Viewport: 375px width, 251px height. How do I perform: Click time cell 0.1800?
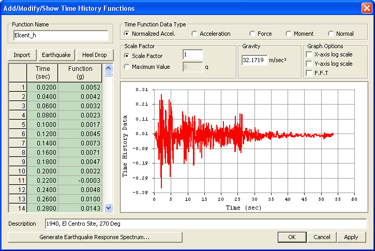42,162
